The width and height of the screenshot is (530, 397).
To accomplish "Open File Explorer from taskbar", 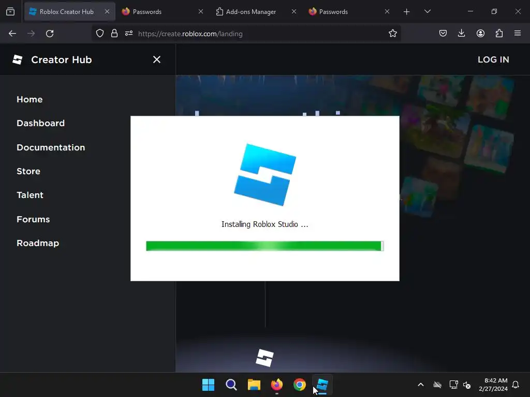I will 254,385.
